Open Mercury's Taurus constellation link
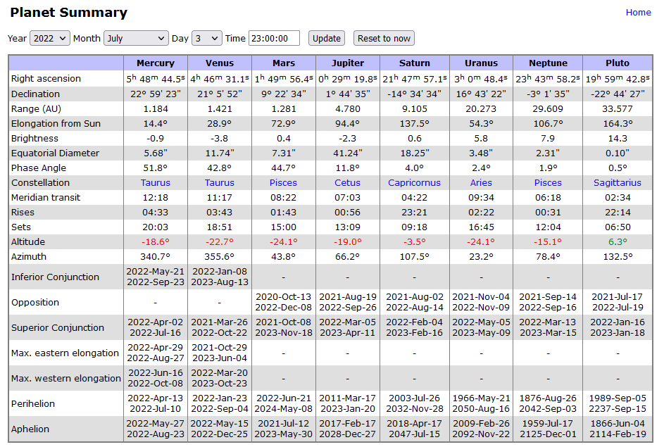This screenshot has width=664, height=447. pos(156,182)
